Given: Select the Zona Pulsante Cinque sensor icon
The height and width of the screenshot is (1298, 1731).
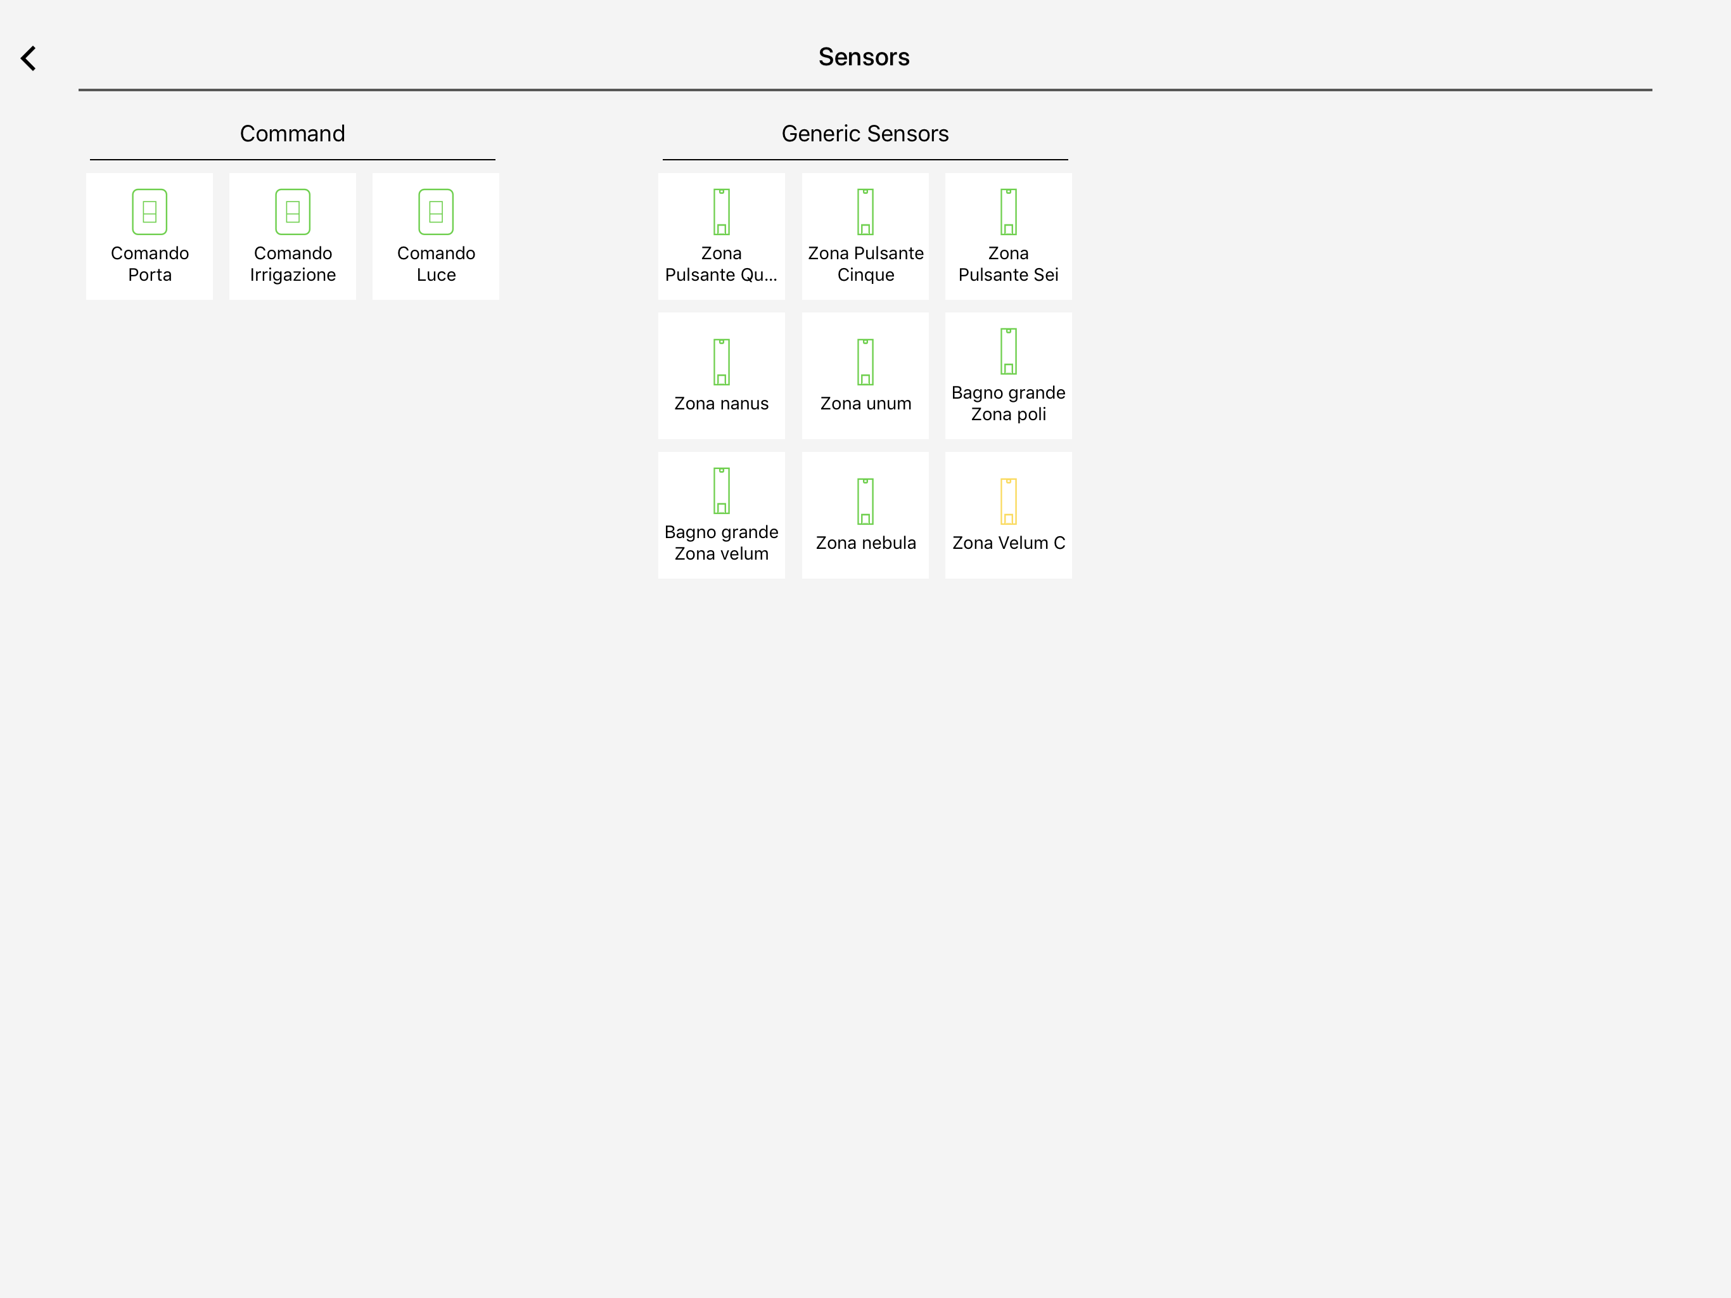Looking at the screenshot, I should point(865,212).
